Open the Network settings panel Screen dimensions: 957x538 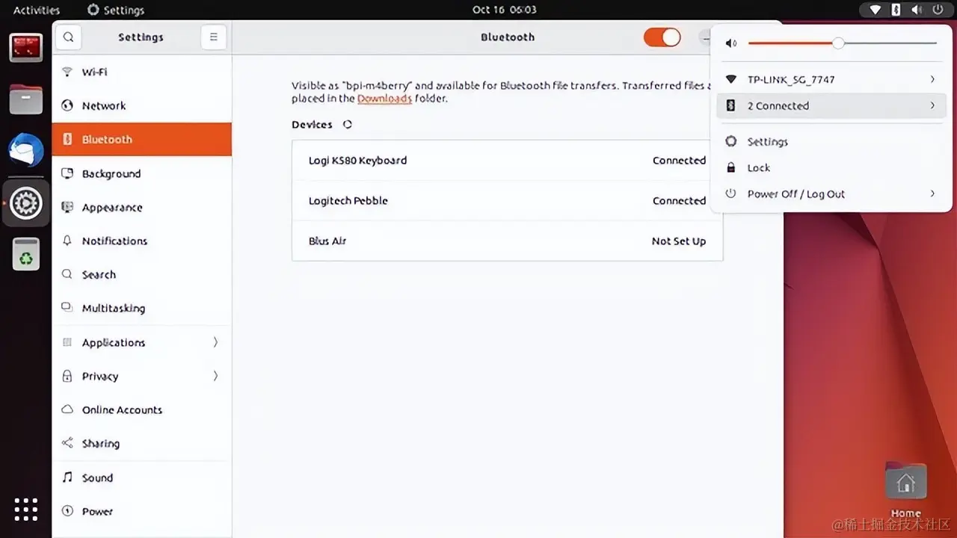[x=142, y=105]
